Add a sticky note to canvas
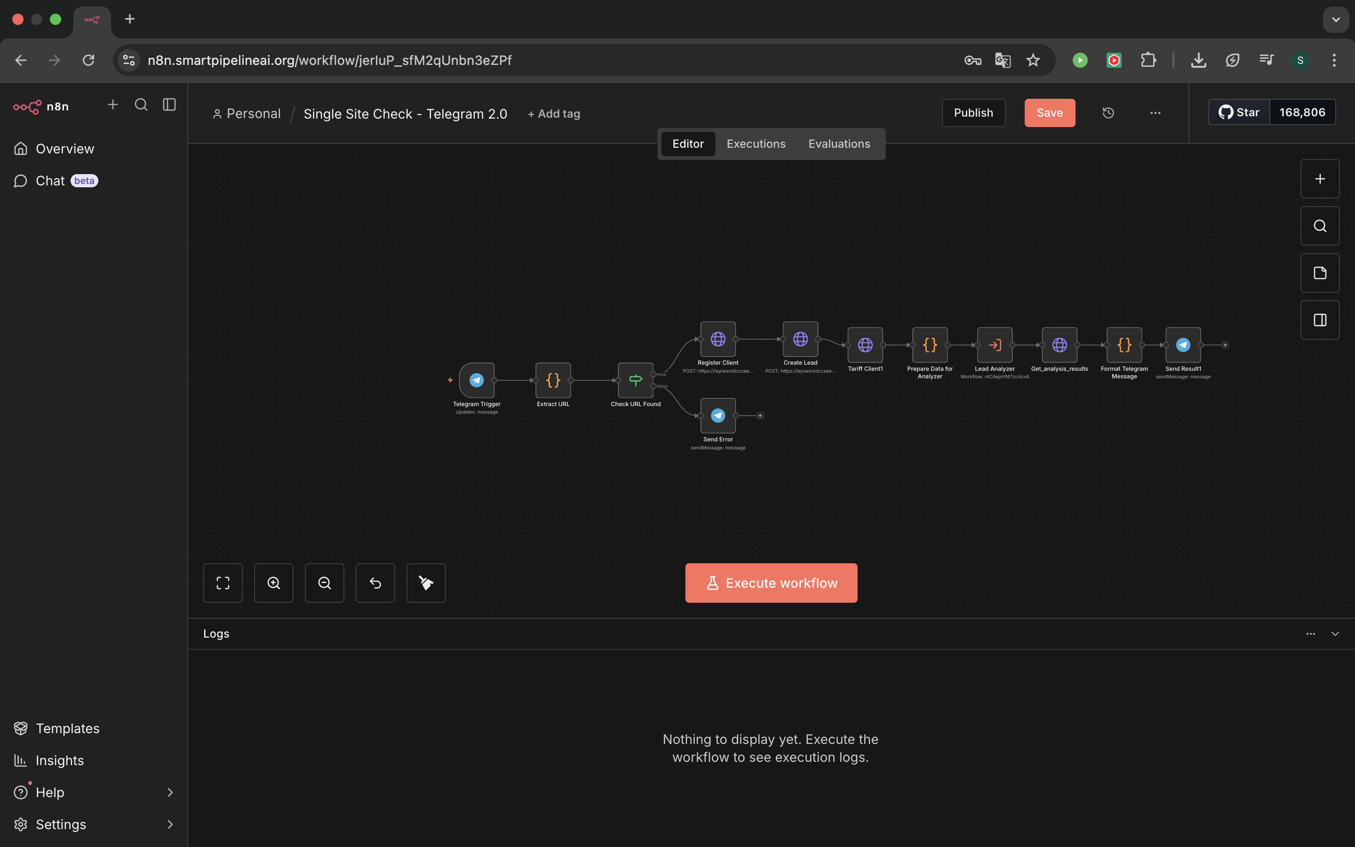This screenshot has width=1355, height=847. pyautogui.click(x=1320, y=273)
